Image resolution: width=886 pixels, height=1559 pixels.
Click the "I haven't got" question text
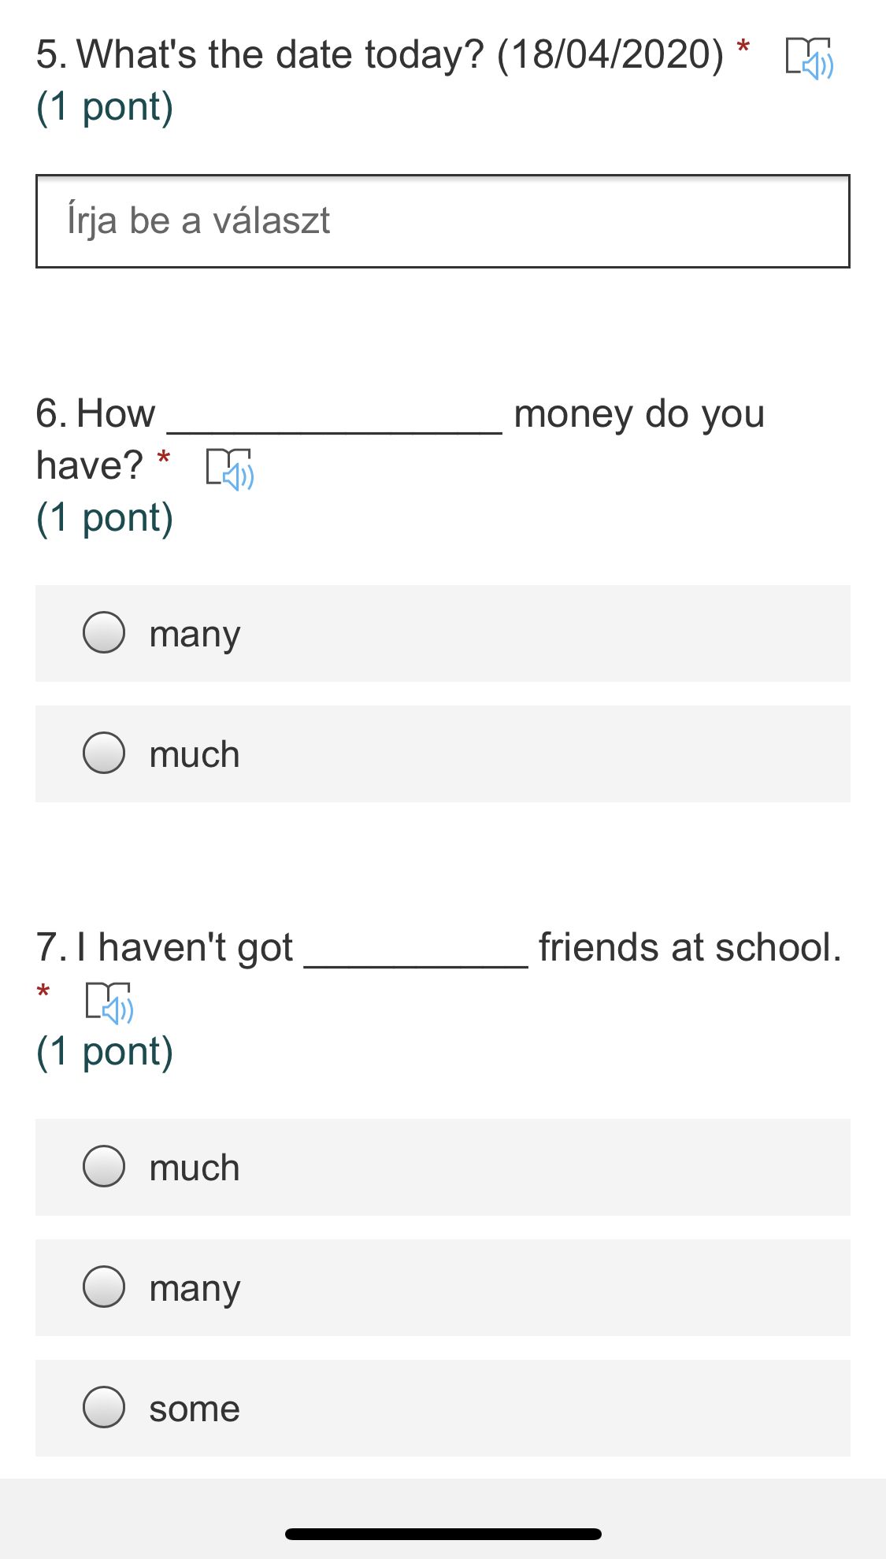(185, 947)
